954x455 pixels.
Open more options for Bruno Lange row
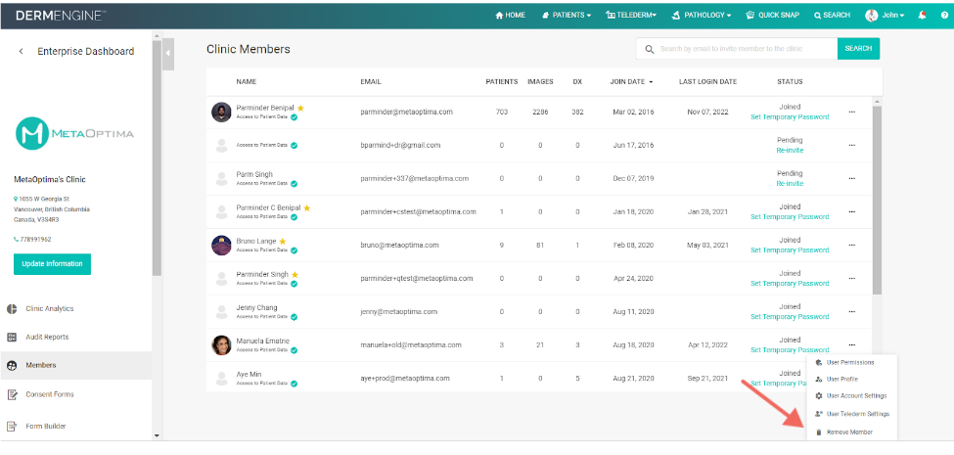852,246
